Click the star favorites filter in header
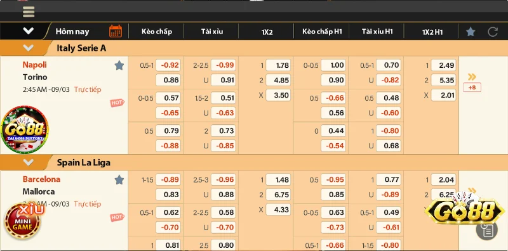The image size is (508, 251). click(x=471, y=32)
